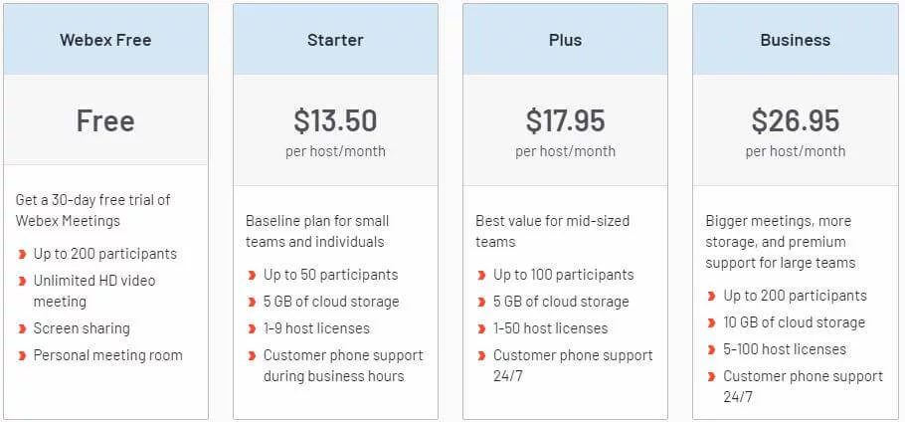
Task: Click the chevron before "1-9 host licenses"
Action: 252,329
